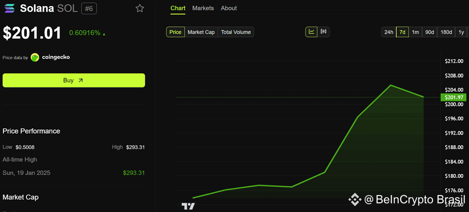This screenshot has height=212, width=469.
Task: Set chart range to 1m
Action: pyautogui.click(x=415, y=32)
